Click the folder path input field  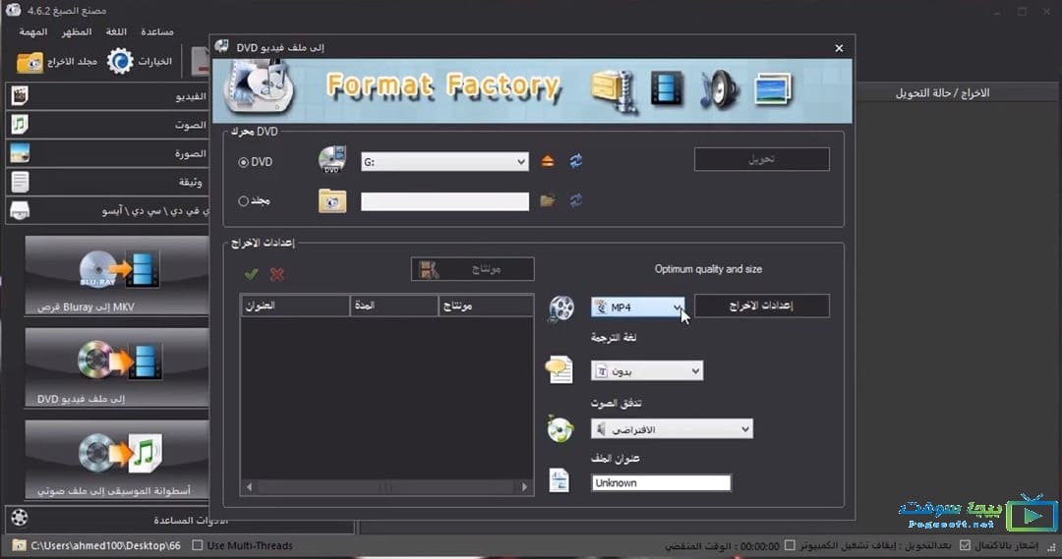click(444, 201)
